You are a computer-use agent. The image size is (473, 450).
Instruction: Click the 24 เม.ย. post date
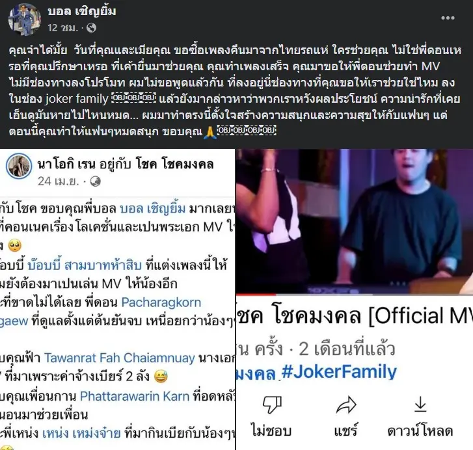tap(58, 181)
